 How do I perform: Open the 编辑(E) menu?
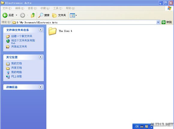tap(19, 8)
